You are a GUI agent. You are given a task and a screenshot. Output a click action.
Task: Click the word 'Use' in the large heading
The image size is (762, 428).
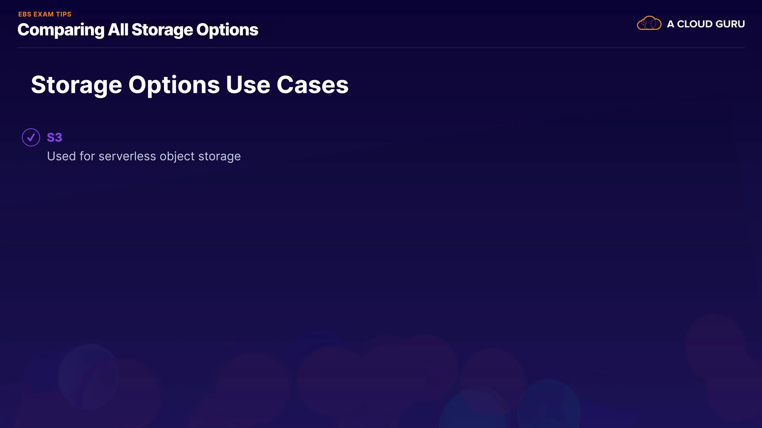(x=248, y=85)
